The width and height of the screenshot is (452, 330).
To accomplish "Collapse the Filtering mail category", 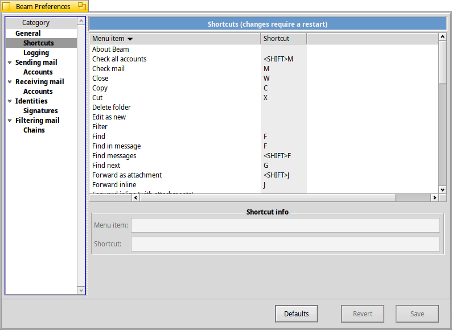I will pos(10,120).
